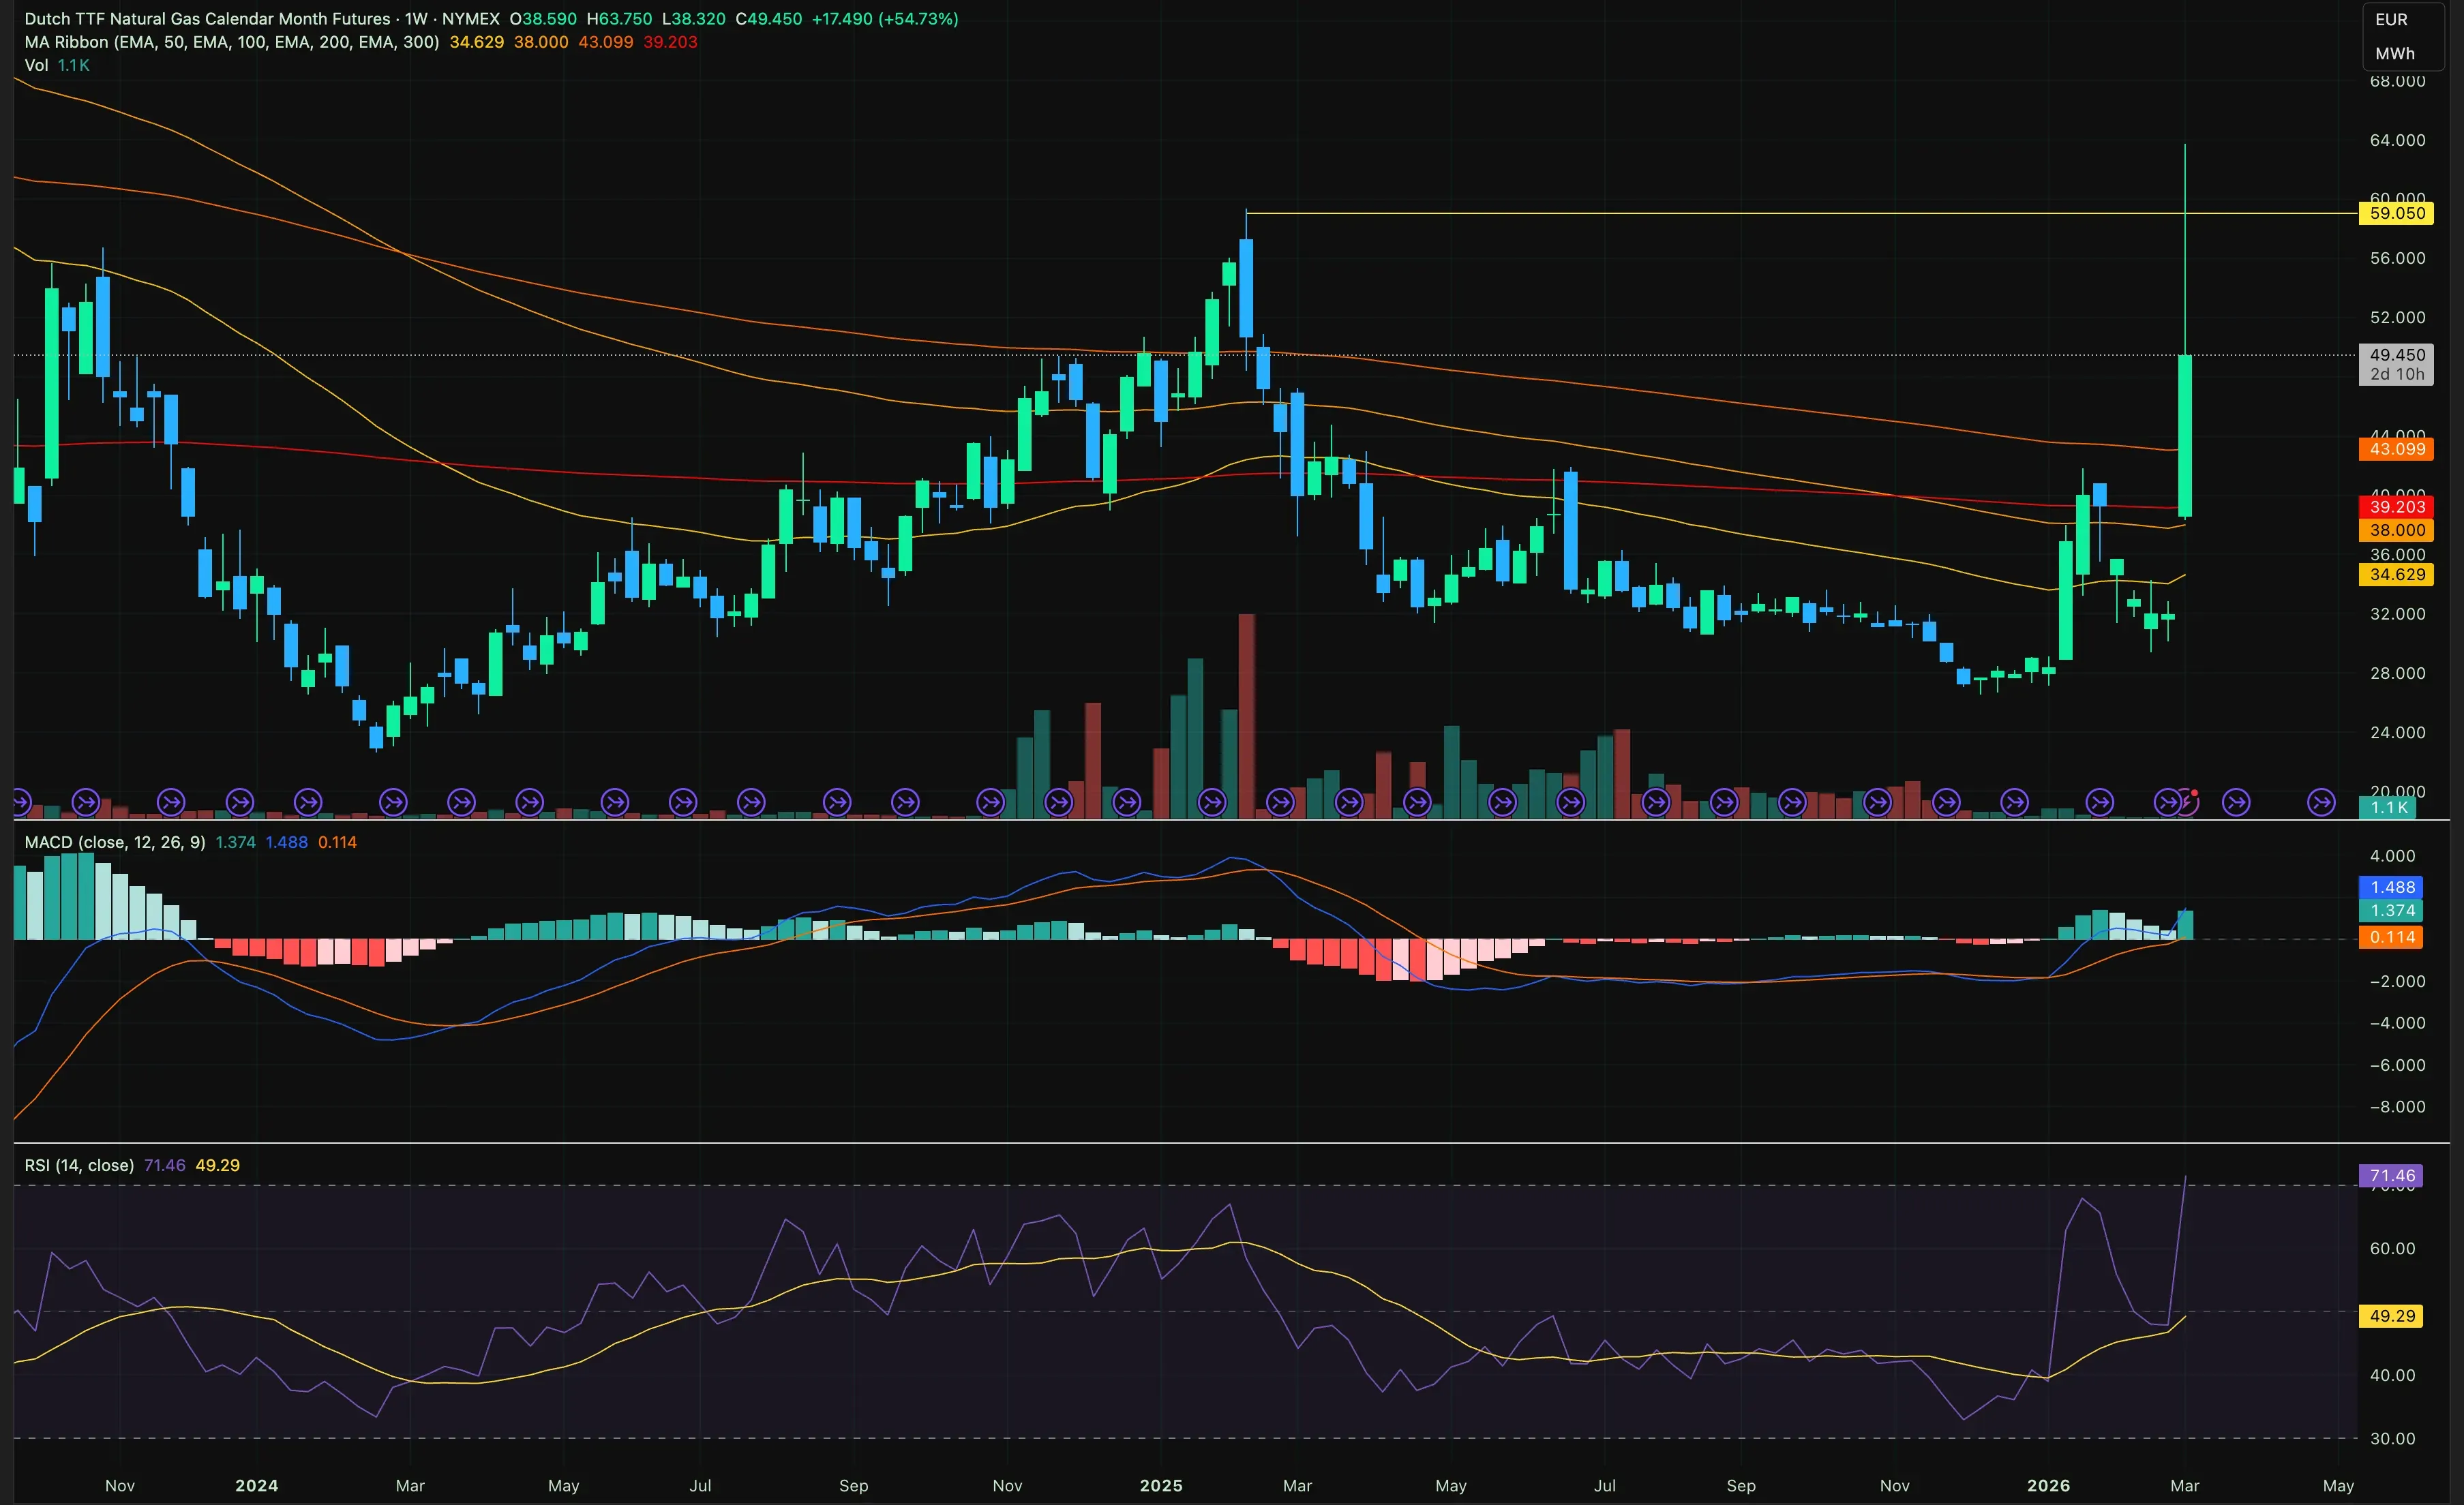Image resolution: width=2464 pixels, height=1505 pixels.
Task: Click the NYMEX exchange label
Action: pyautogui.click(x=470, y=18)
